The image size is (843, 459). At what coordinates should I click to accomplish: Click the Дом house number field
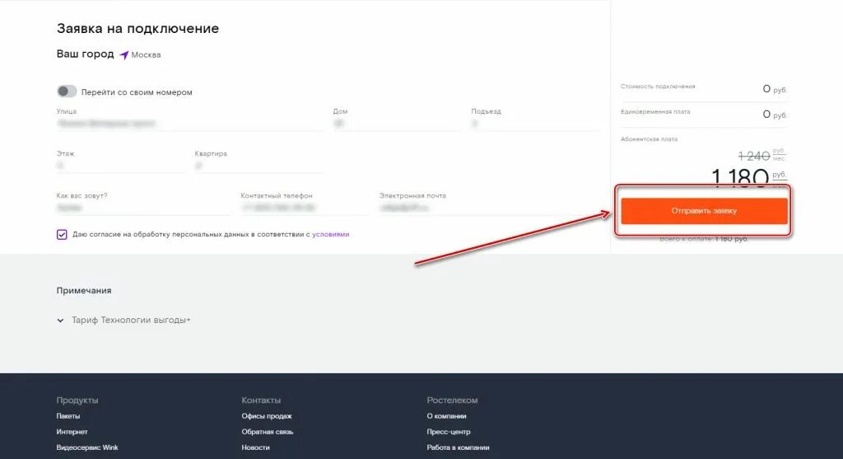tap(397, 124)
